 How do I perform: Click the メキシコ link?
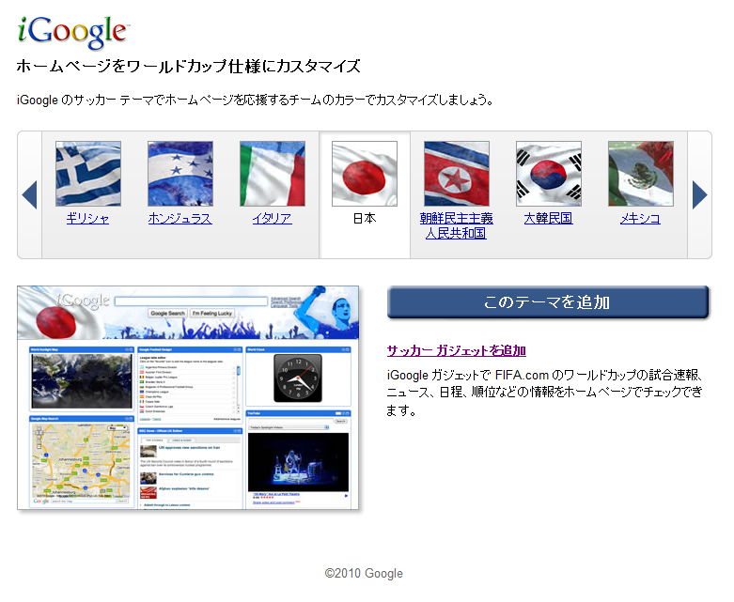[640, 219]
